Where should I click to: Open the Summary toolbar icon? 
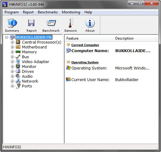pos(12,23)
